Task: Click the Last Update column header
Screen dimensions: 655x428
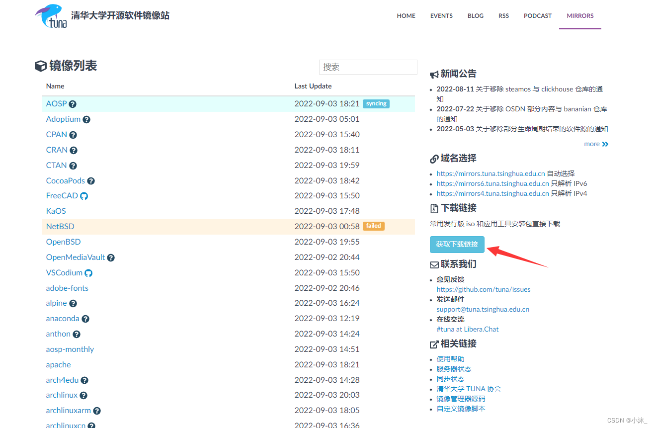Action: (x=313, y=86)
